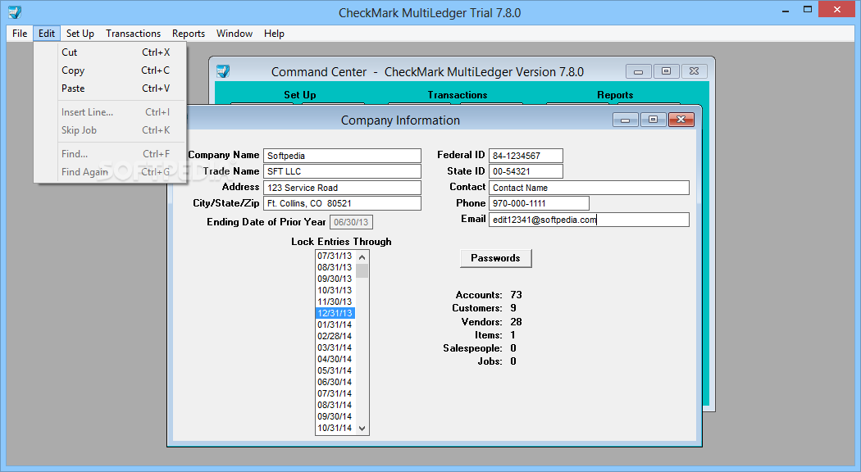Click the CheckMark MultiLedger app icon in title bar
861x472 pixels.
click(15, 12)
